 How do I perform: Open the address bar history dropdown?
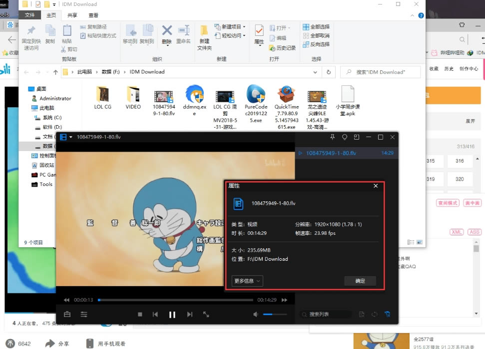click(315, 72)
